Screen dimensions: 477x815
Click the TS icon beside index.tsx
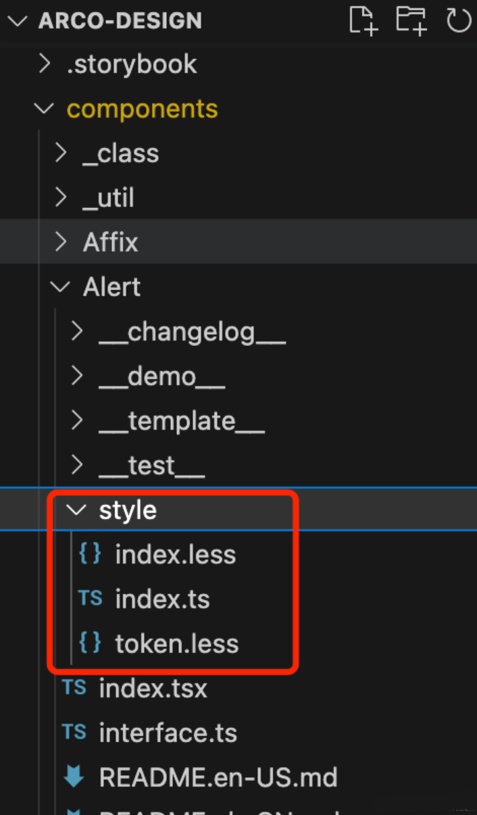click(74, 688)
